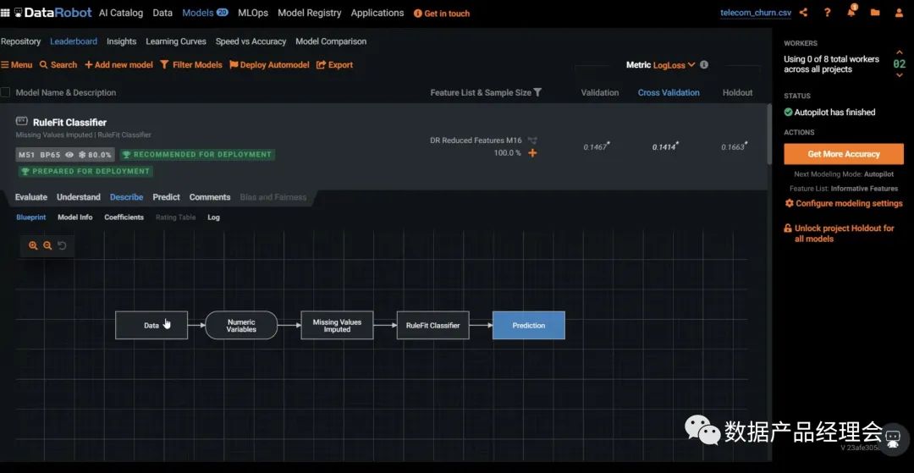
Task: Click Add new model
Action: (x=119, y=64)
